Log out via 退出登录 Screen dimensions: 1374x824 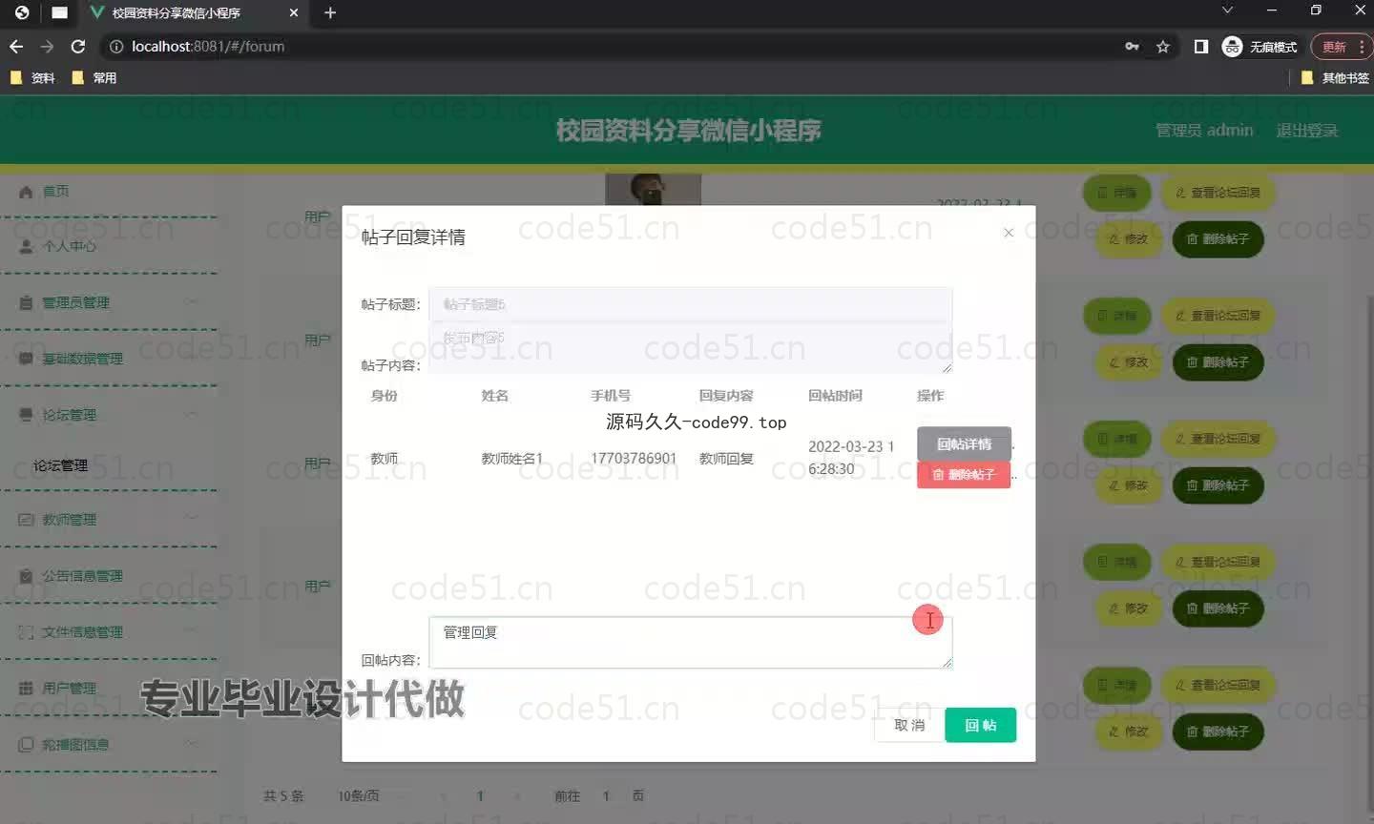pos(1307,130)
